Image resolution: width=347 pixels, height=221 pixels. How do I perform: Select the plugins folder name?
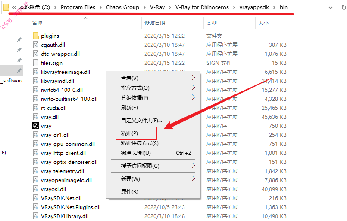[x=50, y=36]
